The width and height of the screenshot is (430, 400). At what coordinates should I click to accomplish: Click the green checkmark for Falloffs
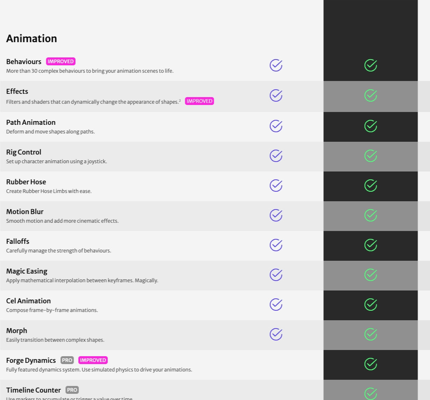[370, 245]
